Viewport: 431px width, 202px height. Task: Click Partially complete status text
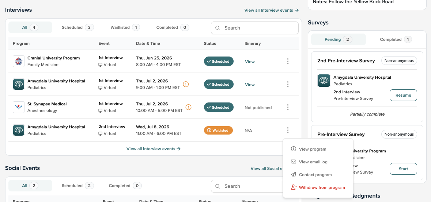367,114
